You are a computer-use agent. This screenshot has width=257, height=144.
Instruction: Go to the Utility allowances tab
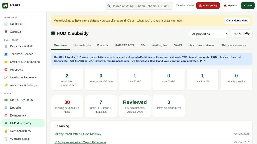pyautogui.click(x=233, y=45)
